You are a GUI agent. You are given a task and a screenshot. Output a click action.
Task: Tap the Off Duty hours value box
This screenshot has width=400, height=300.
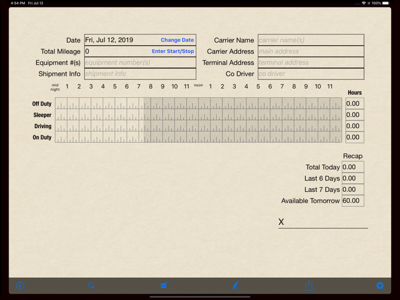355,103
